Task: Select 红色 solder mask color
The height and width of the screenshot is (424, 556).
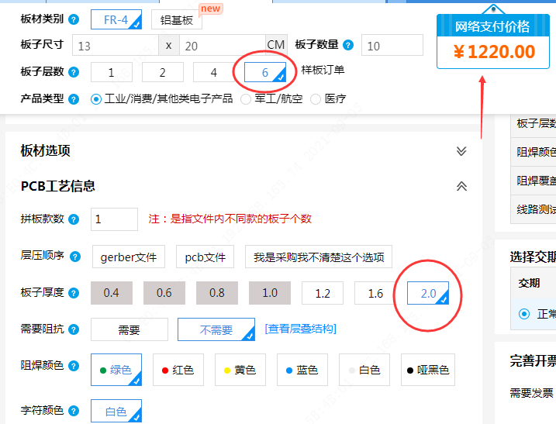Action: pos(178,370)
